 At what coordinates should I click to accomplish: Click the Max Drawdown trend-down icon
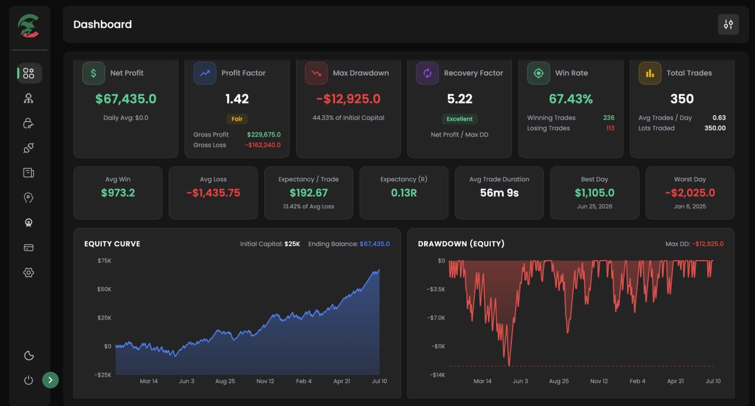click(x=316, y=73)
